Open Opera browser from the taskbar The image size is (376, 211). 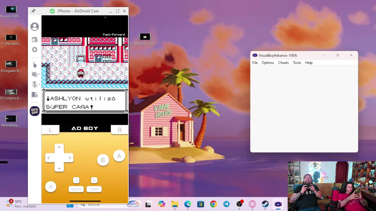click(x=252, y=204)
